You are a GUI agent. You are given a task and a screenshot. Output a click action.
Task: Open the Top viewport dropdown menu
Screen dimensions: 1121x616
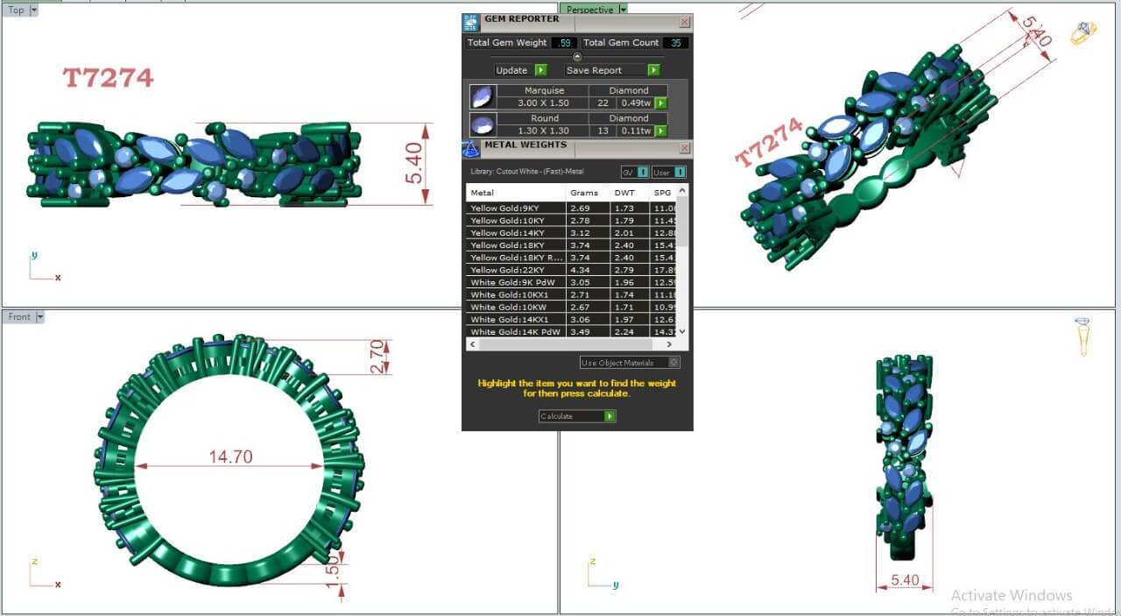coord(33,11)
